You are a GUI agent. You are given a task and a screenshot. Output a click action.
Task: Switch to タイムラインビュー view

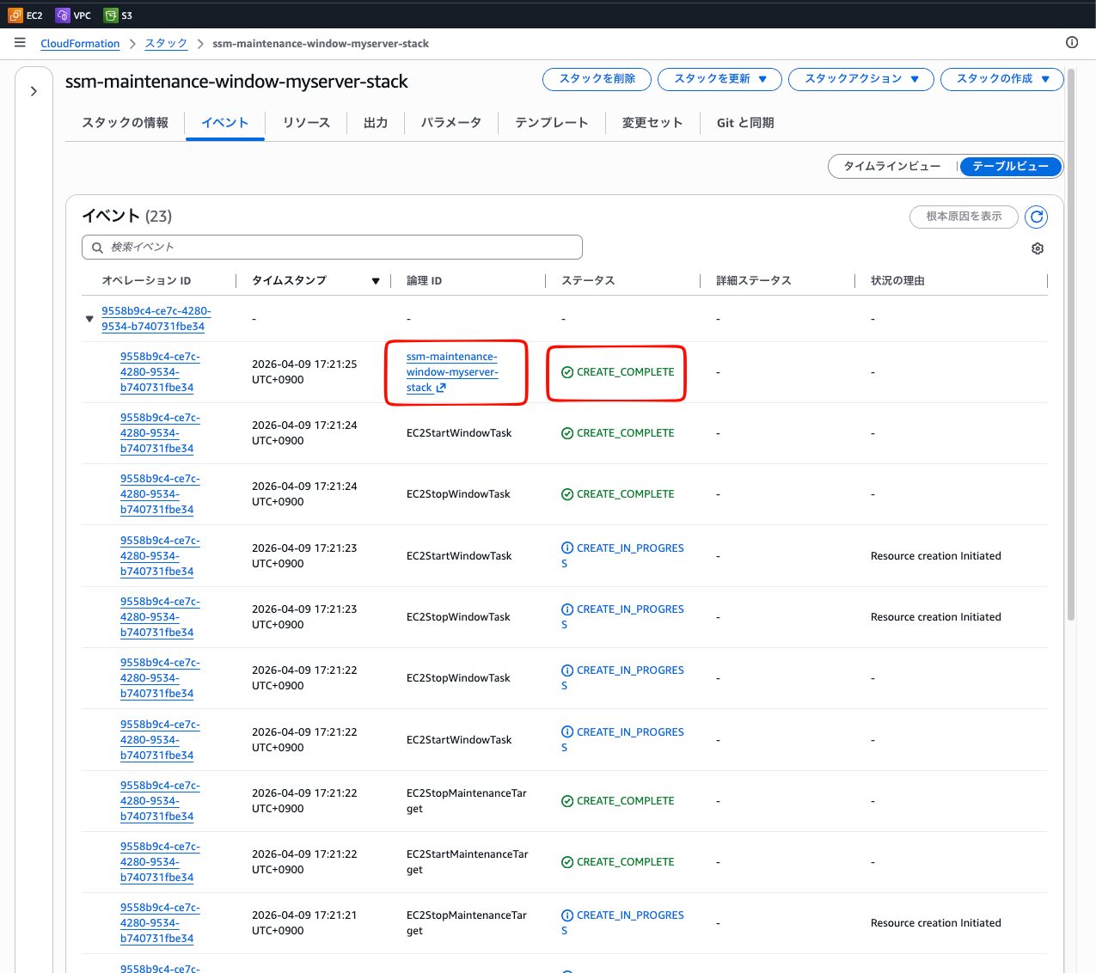click(x=891, y=166)
